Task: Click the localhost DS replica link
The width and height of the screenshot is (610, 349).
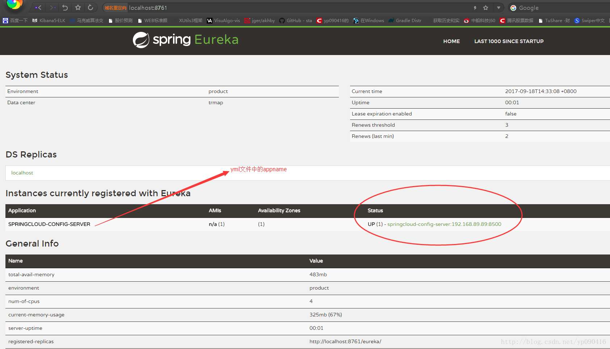Action: (x=22, y=173)
